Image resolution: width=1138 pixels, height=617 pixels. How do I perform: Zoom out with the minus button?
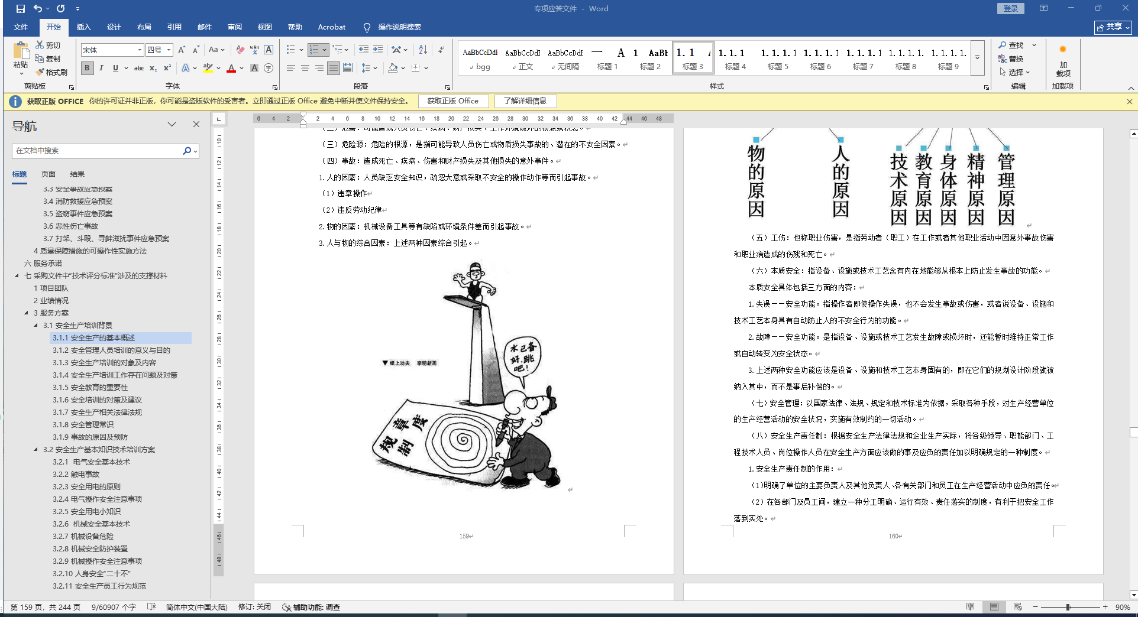click(x=1035, y=607)
